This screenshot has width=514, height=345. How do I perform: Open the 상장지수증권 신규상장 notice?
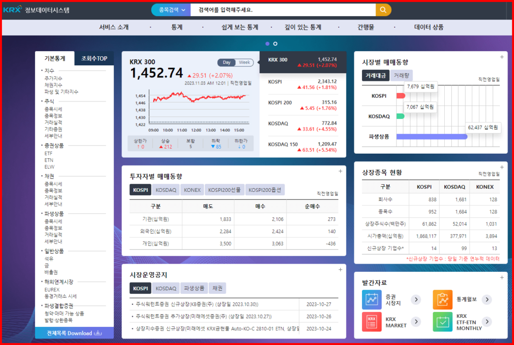[x=217, y=328]
